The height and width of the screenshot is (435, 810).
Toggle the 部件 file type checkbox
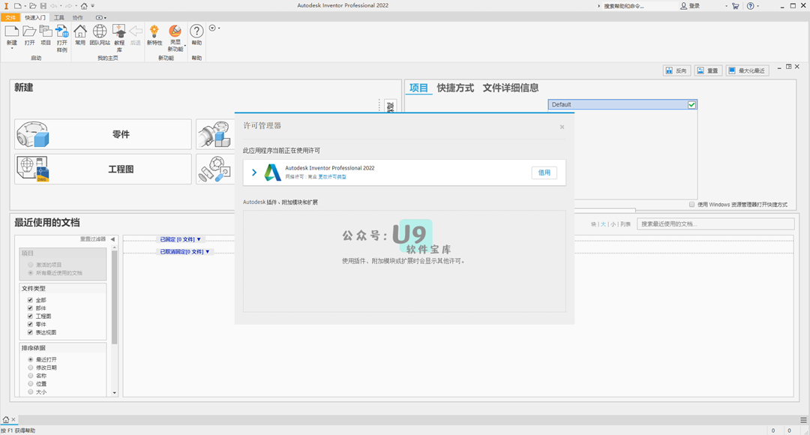pos(30,308)
